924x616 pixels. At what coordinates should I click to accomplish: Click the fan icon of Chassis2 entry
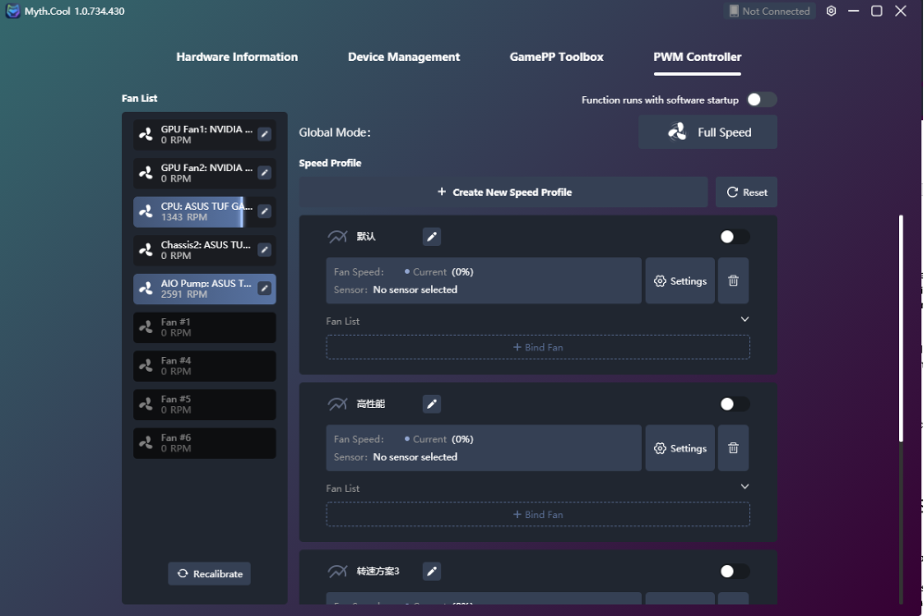[x=145, y=250]
